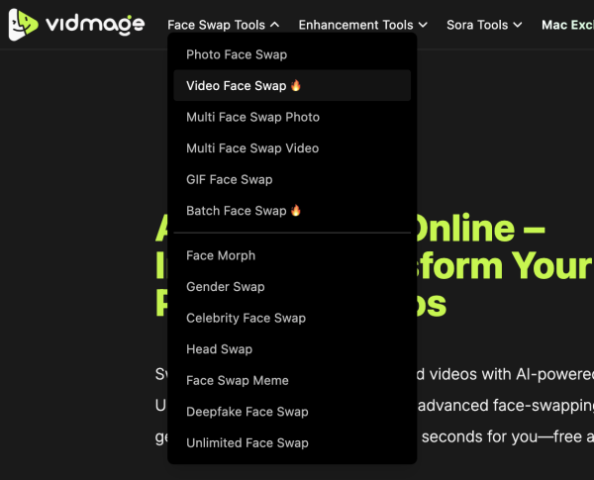Viewport: 594px width, 480px height.
Task: Choose Celebrity Face Swap
Action: [246, 318]
